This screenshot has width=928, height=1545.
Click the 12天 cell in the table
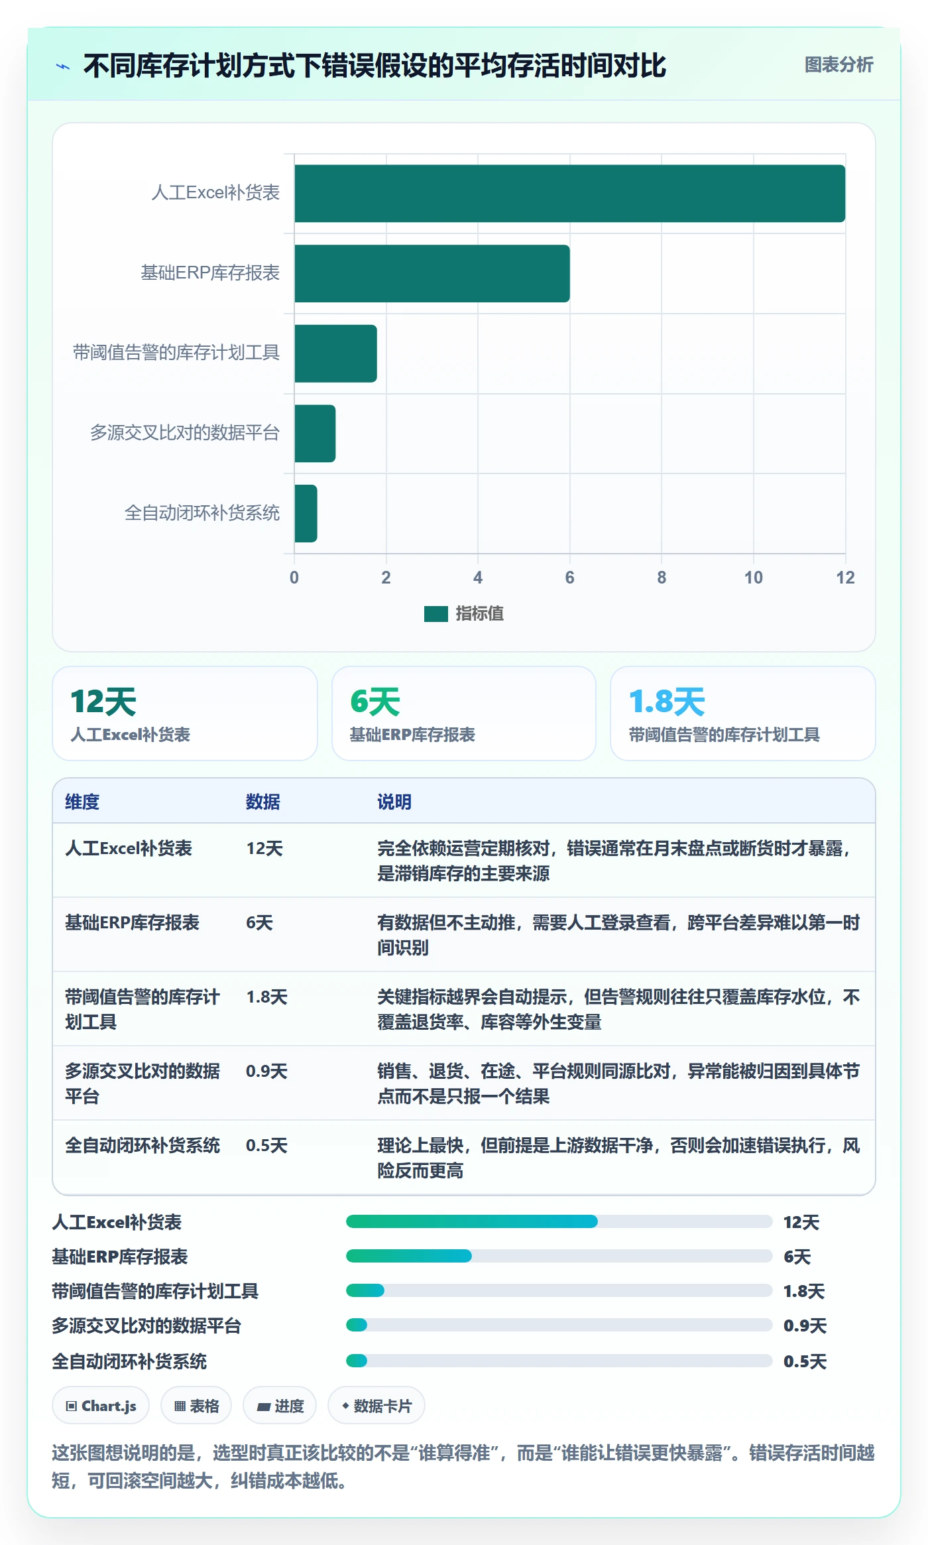(264, 848)
